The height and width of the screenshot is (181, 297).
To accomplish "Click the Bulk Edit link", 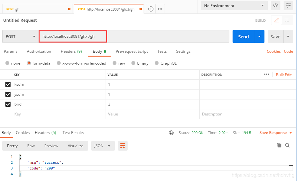I will tap(284, 75).
